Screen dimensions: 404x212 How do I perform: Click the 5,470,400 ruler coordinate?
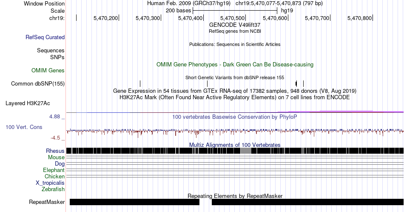point(190,18)
